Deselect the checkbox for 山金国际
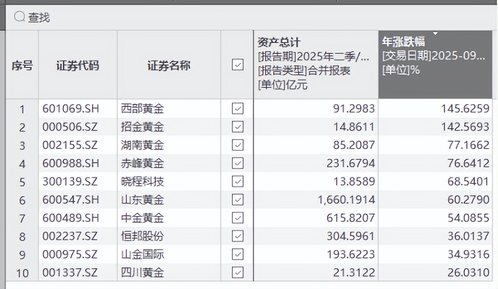The image size is (498, 289). (x=237, y=254)
